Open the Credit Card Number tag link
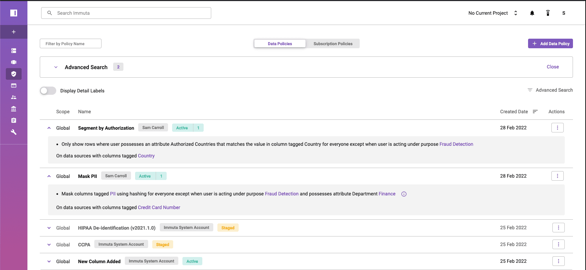Screen dimensions: 586x270 point(159,207)
